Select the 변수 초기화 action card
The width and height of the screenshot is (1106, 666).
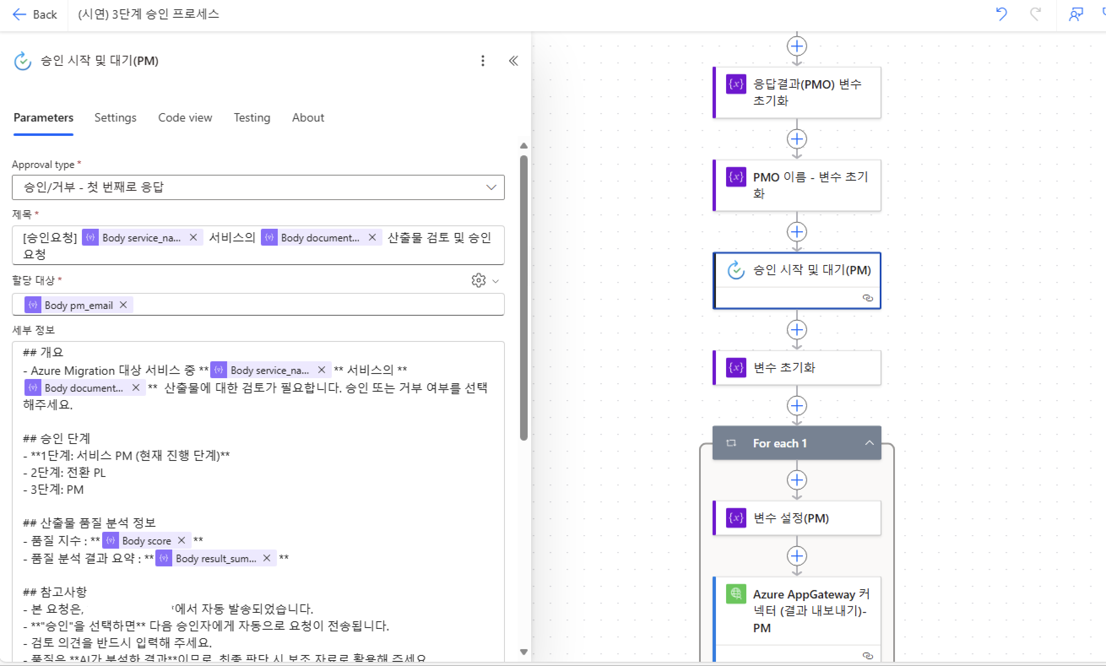click(797, 368)
